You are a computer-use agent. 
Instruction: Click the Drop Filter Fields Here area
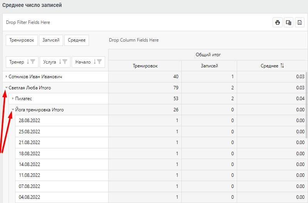(x=28, y=22)
